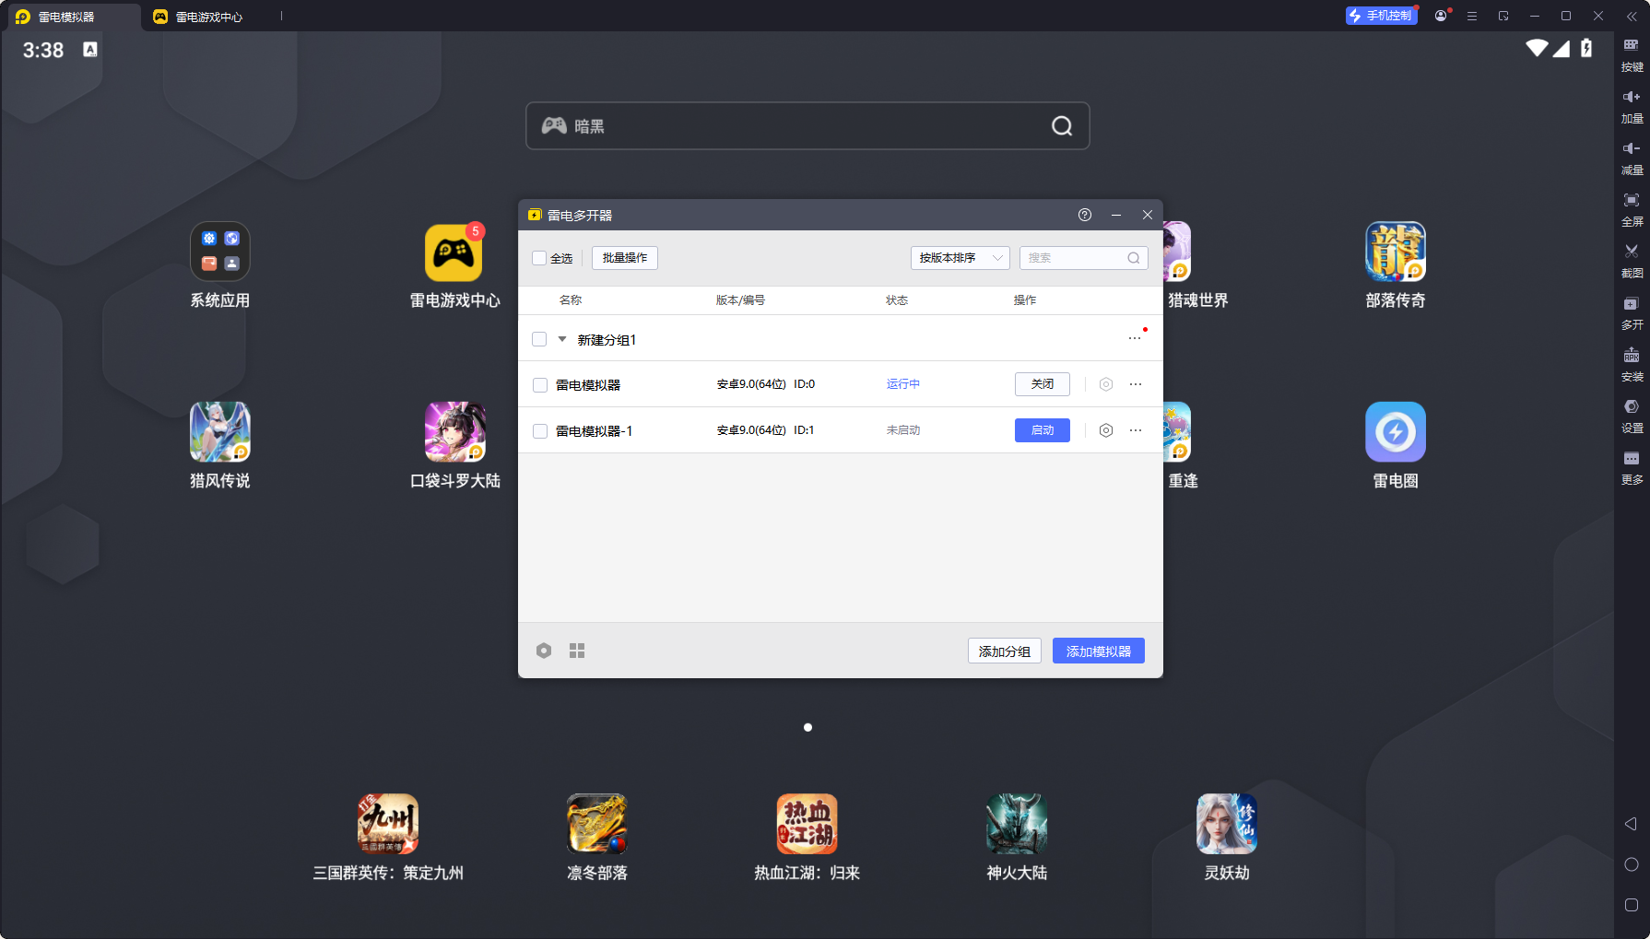Click the 操作 column header

pos(1025,300)
